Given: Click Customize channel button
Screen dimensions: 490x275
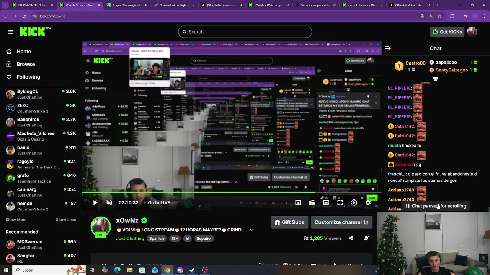Looking at the screenshot, I should [341, 222].
